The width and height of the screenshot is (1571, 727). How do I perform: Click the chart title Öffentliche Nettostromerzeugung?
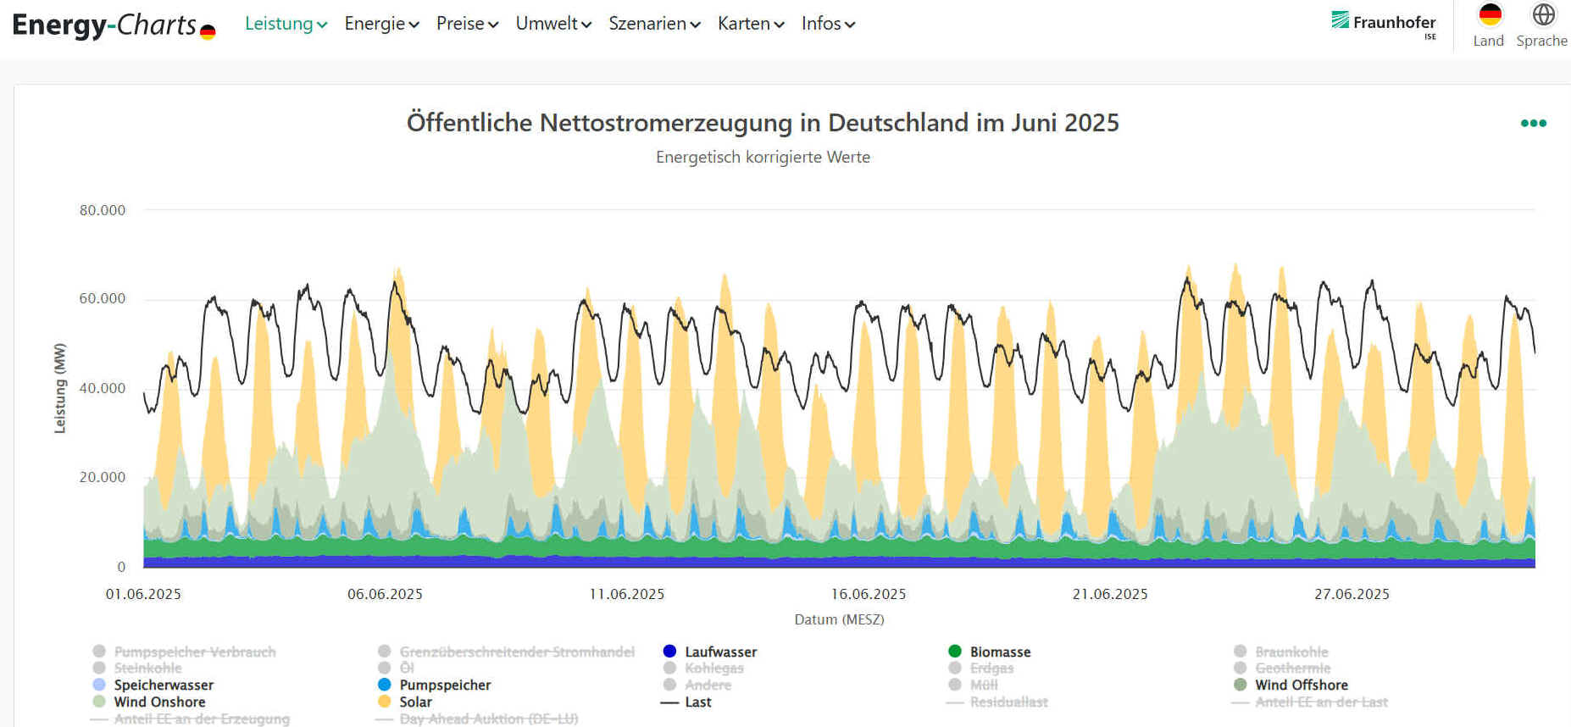[763, 123]
